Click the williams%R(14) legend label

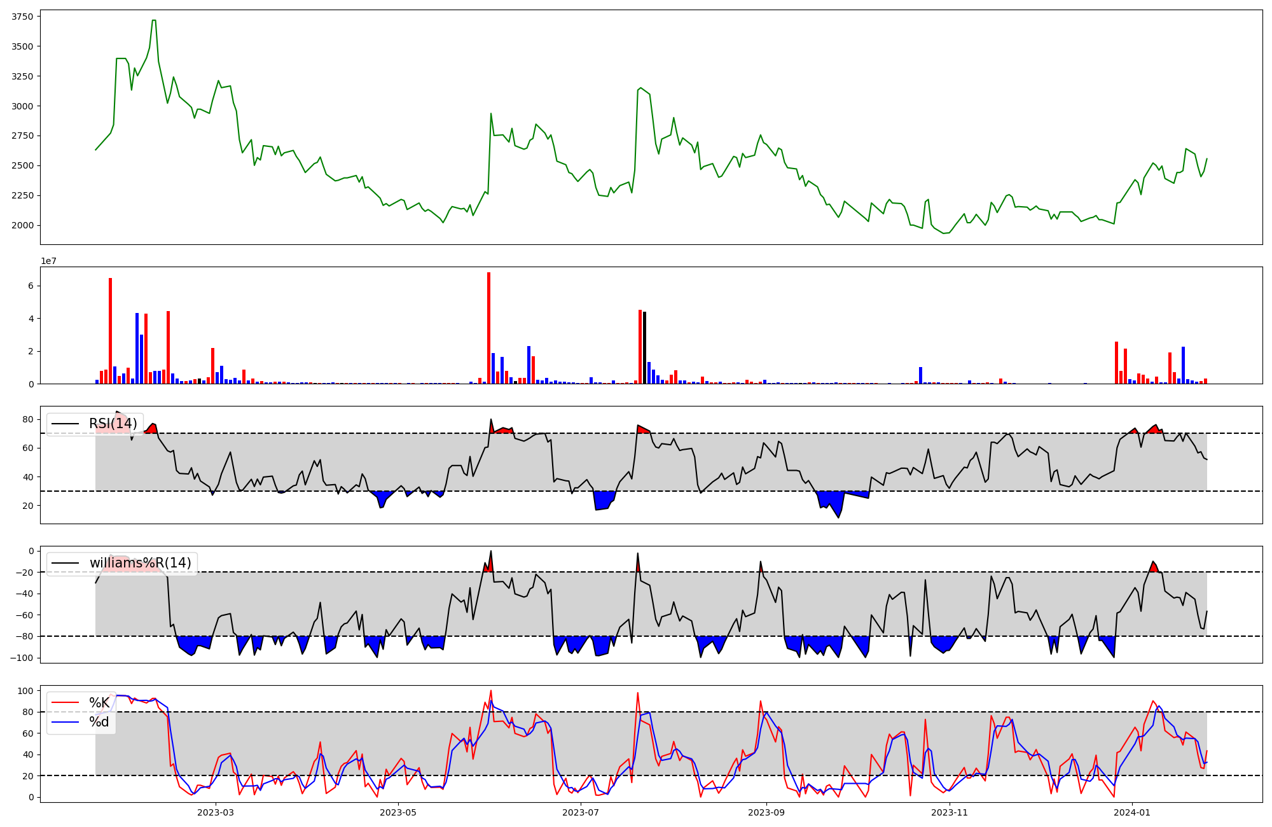140,563
